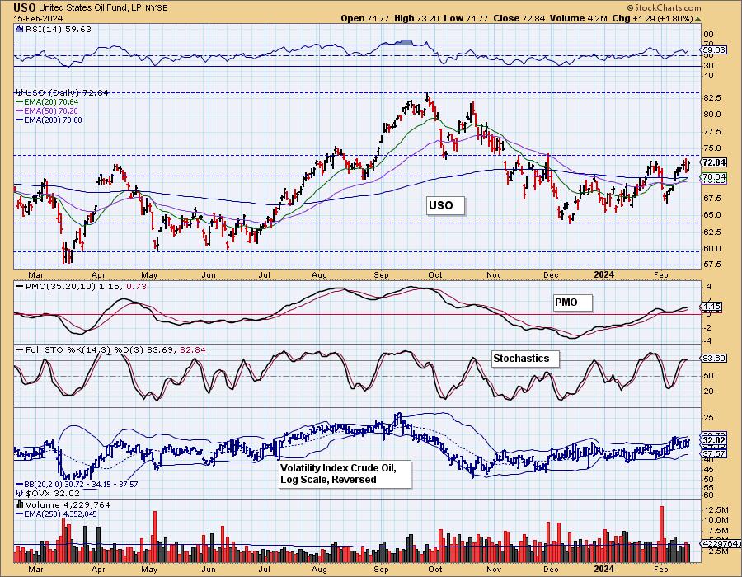Click the 72.84 last price tag on axis
This screenshot has width=742, height=577.
click(x=714, y=162)
